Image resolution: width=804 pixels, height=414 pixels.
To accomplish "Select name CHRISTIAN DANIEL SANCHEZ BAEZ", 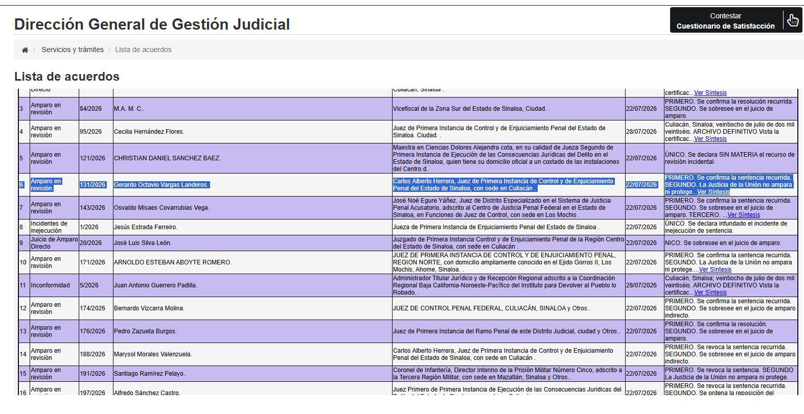I will 167,158.
